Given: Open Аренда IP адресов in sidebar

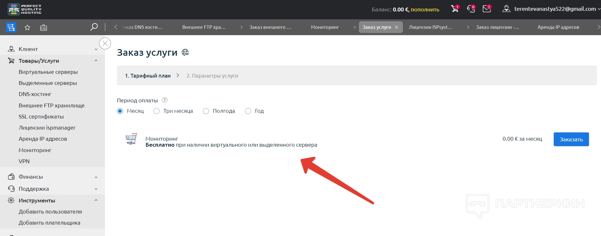Looking at the screenshot, I should point(43,139).
